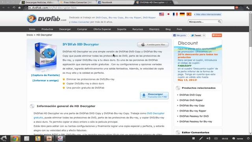
Task: Open the network tray icon
Action: click(201, 138)
